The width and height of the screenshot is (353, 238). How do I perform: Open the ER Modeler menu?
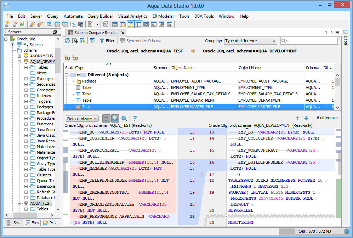pyautogui.click(x=163, y=16)
